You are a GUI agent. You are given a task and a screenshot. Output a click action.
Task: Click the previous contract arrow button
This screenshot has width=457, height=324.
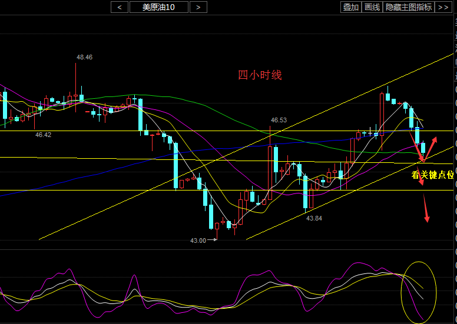click(x=120, y=7)
